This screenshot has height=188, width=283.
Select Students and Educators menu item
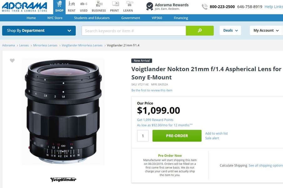coord(92,18)
